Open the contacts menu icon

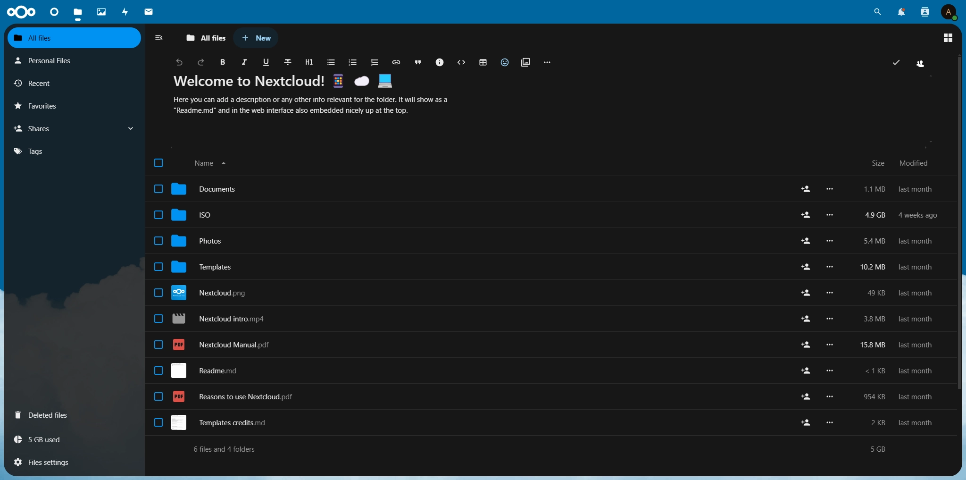[x=924, y=12]
